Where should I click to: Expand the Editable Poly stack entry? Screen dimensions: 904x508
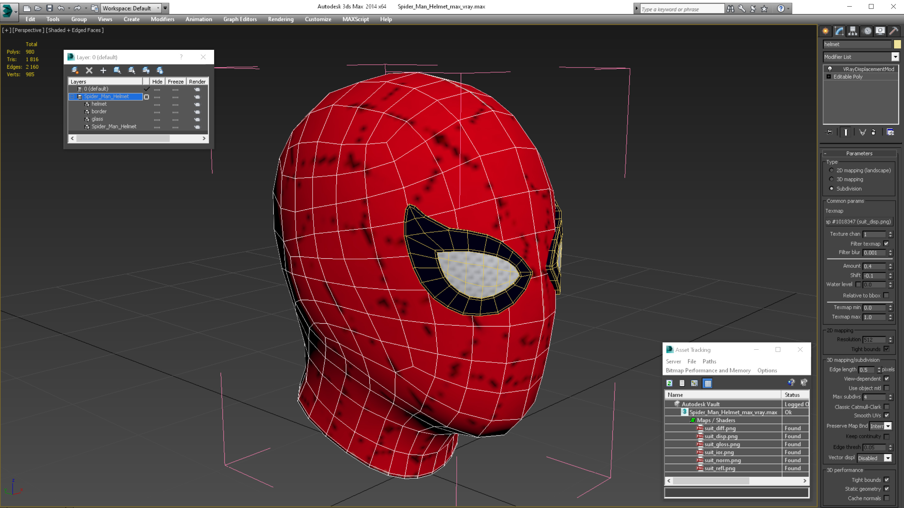(x=829, y=77)
